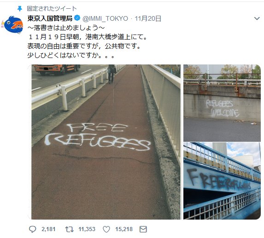Click the 落書きは止めましょう headline text
The width and height of the screenshot is (264, 238).
coord(66,28)
